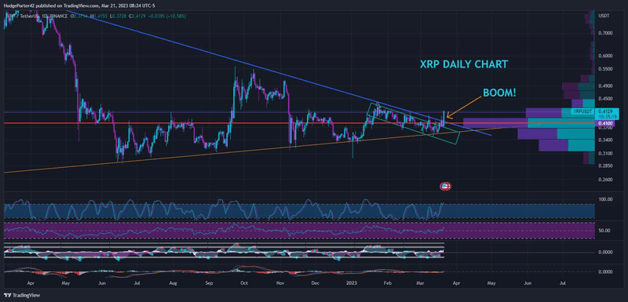Click the 2023 year label on the time axis
Image resolution: width=628 pixels, height=302 pixels.
[x=351, y=283]
